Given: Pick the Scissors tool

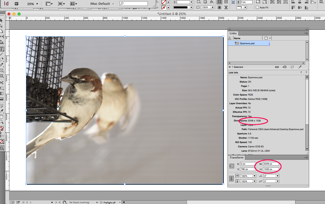Looking at the screenshot, I should 2,83.
